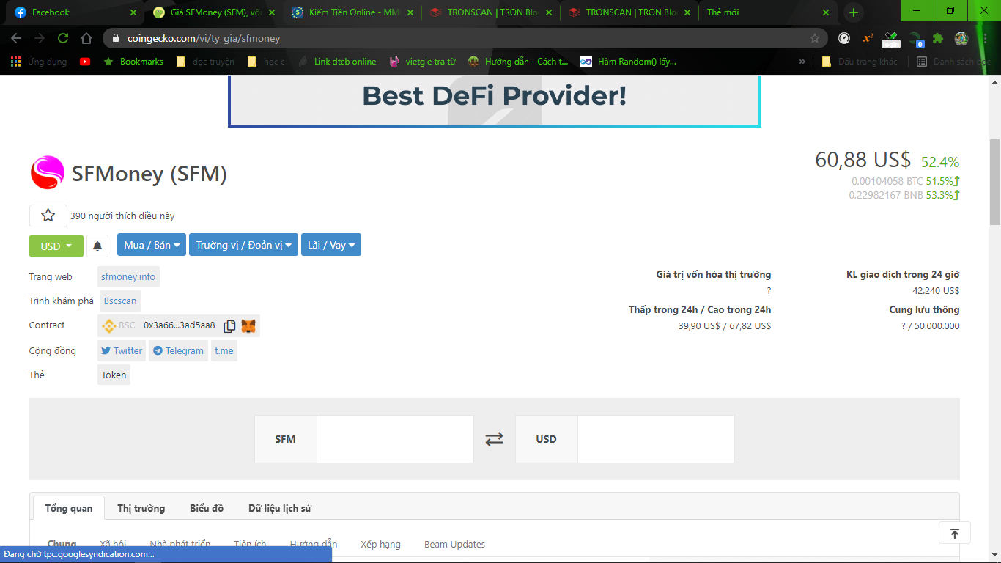The width and height of the screenshot is (1001, 563).
Task: Open the Beam Updates sub-tab
Action: click(454, 545)
